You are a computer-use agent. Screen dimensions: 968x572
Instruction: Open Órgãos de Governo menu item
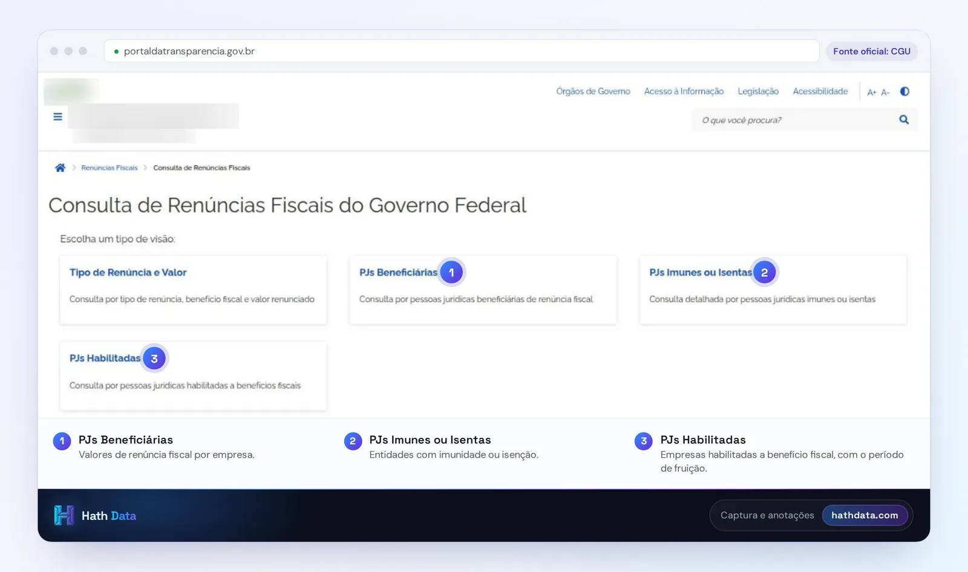[593, 91]
